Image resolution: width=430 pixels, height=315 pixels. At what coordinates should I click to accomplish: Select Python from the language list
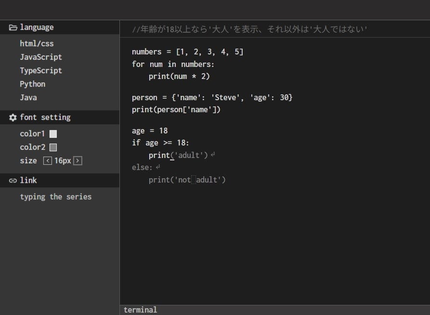tap(32, 84)
